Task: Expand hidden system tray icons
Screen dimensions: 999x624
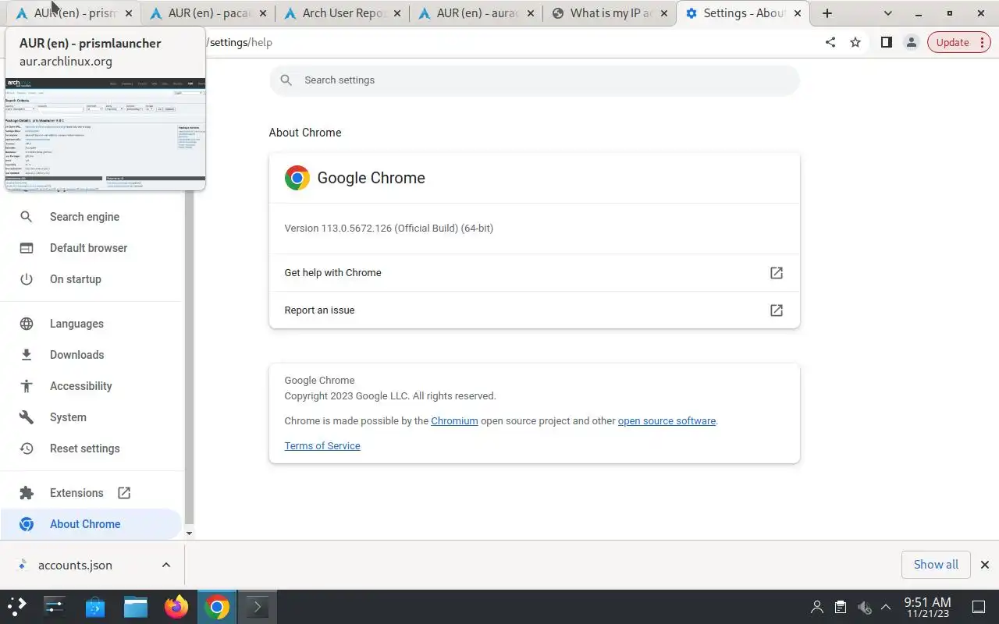Action: point(886,607)
